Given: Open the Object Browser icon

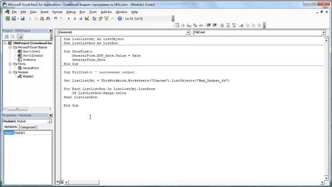Looking at the screenshot, I should pos(106,19).
